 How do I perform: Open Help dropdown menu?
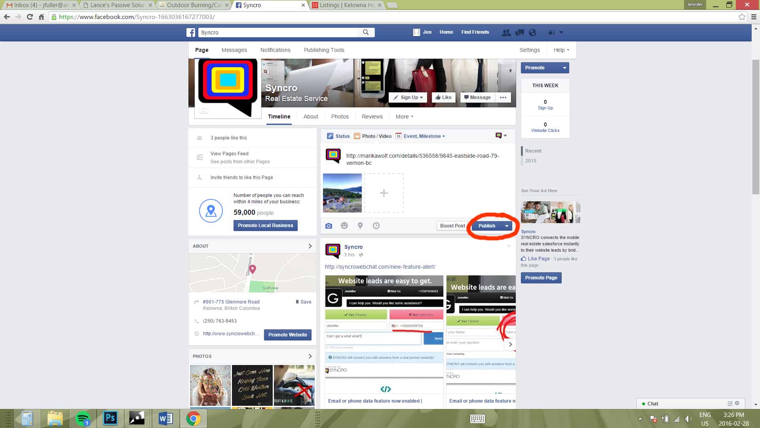(x=561, y=50)
